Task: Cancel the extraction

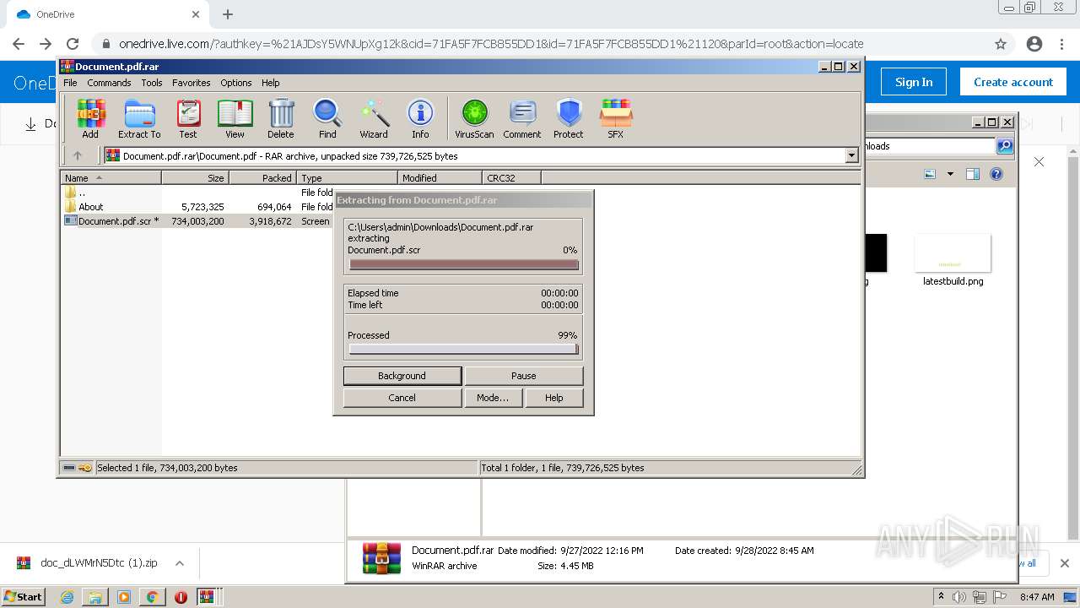Action: tap(402, 398)
